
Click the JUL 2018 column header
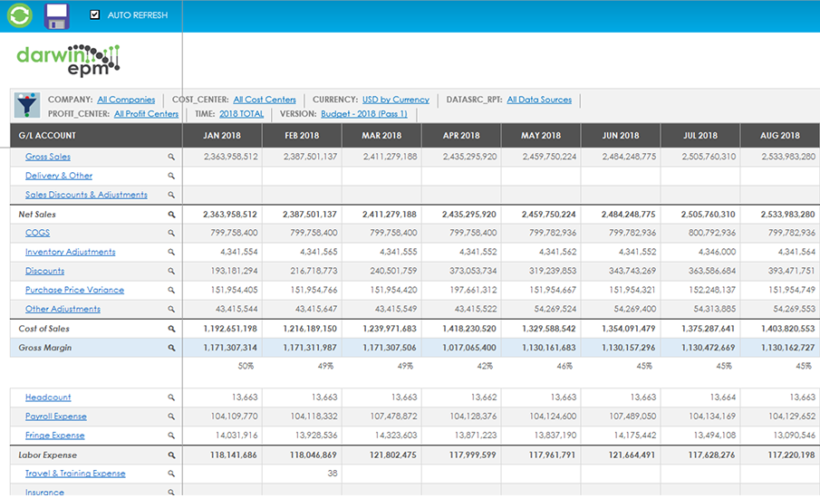(700, 135)
